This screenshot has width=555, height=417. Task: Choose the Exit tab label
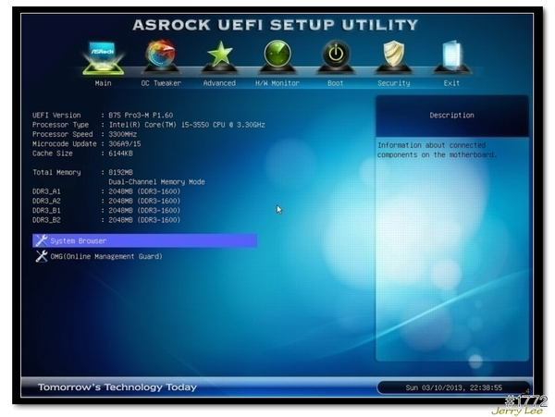[451, 83]
